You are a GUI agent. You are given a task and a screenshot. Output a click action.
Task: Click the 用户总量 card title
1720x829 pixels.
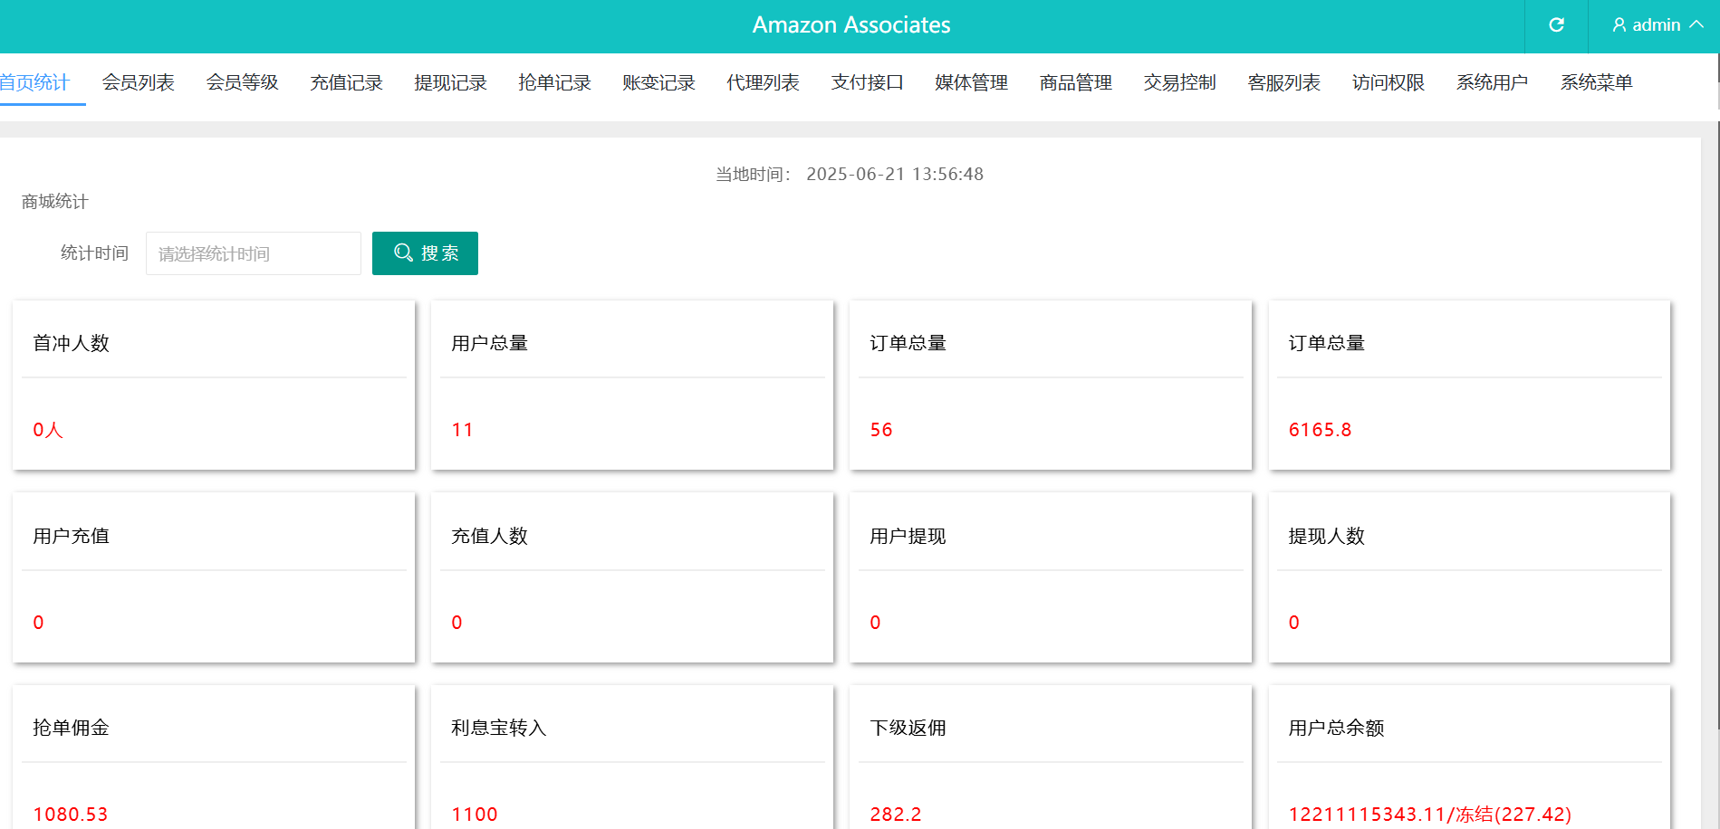click(489, 343)
